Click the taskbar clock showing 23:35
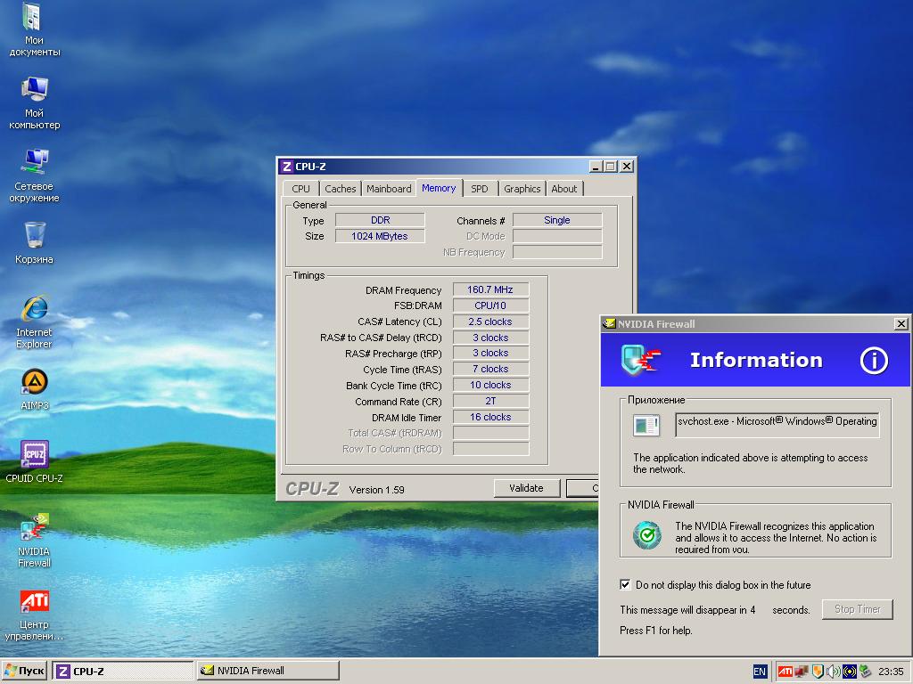The height and width of the screenshot is (684, 913). coord(891,672)
